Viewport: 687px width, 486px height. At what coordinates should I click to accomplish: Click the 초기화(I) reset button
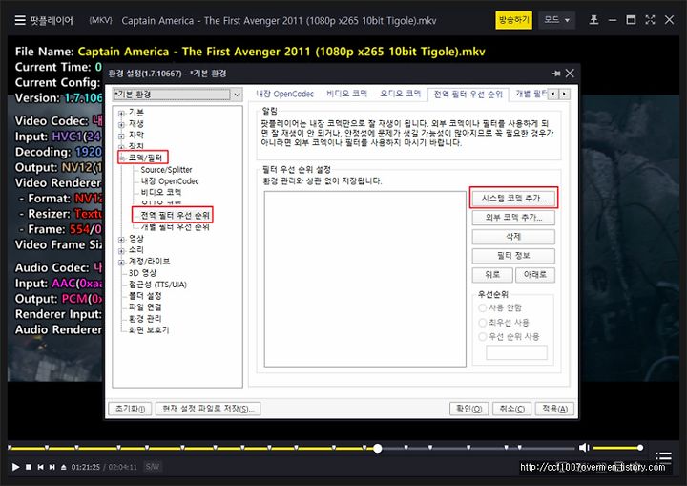(130, 409)
